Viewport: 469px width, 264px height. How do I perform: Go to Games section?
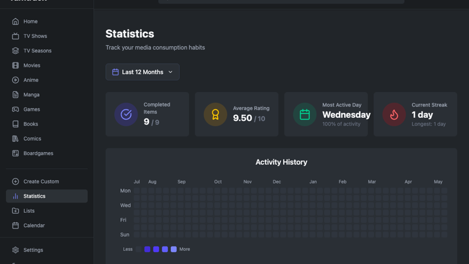[x=47, y=109]
